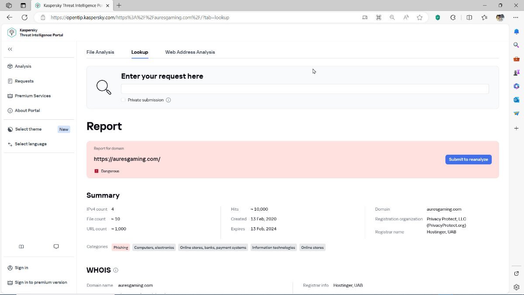Click the Phishing category tag
The image size is (524, 295).
coord(121,247)
